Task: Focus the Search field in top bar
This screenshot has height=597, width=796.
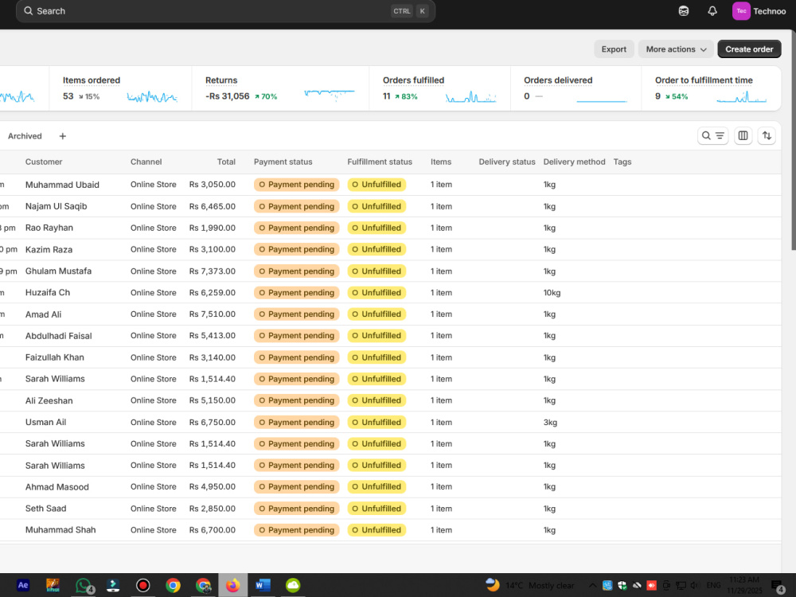Action: [x=225, y=11]
